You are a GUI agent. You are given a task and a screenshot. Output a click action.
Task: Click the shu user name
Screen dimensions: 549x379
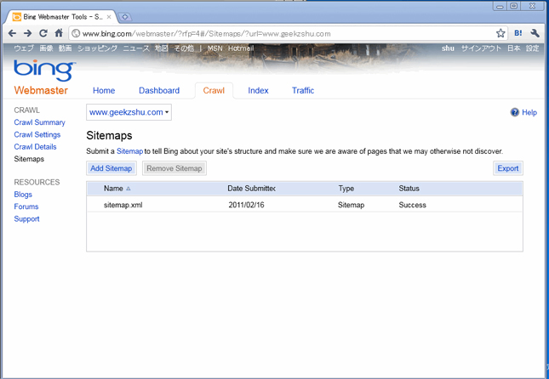[448, 48]
